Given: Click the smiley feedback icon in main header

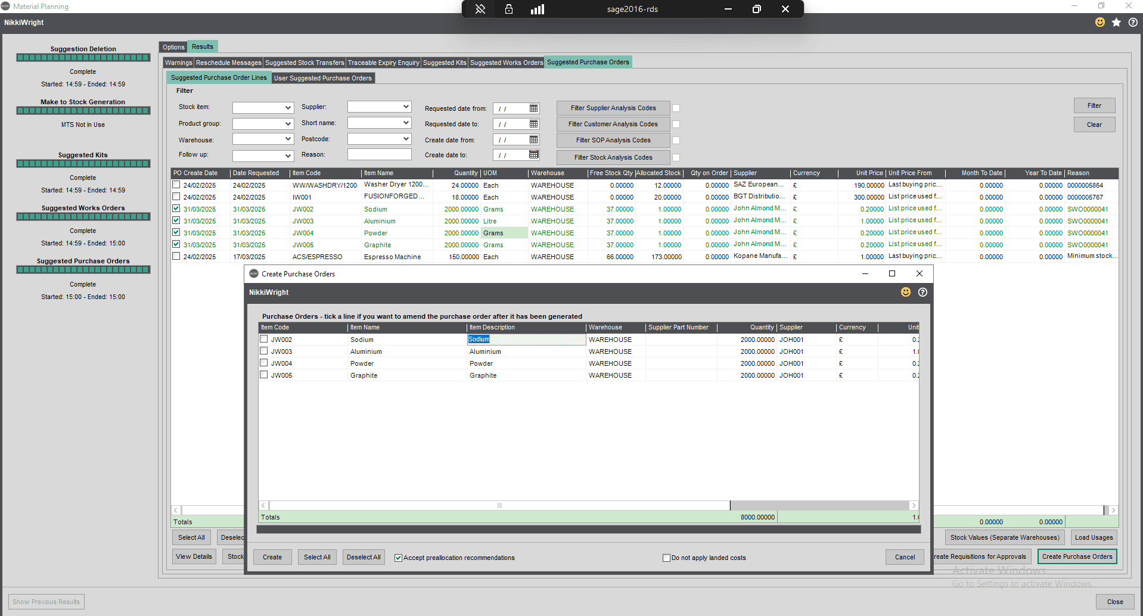Looking at the screenshot, I should click(1100, 22).
